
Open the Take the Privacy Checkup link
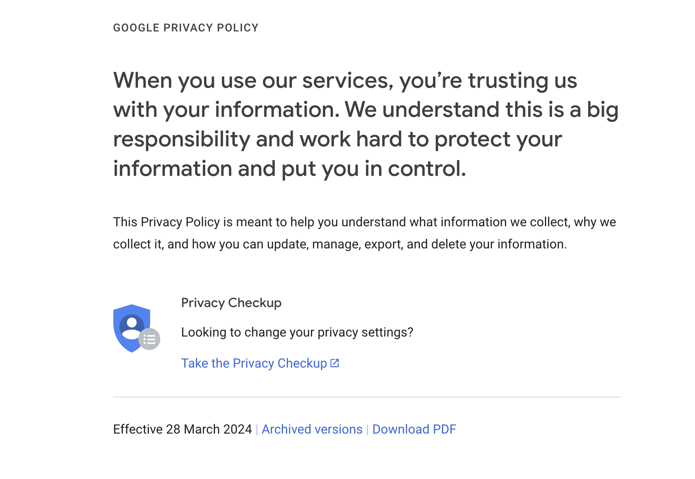(x=260, y=363)
